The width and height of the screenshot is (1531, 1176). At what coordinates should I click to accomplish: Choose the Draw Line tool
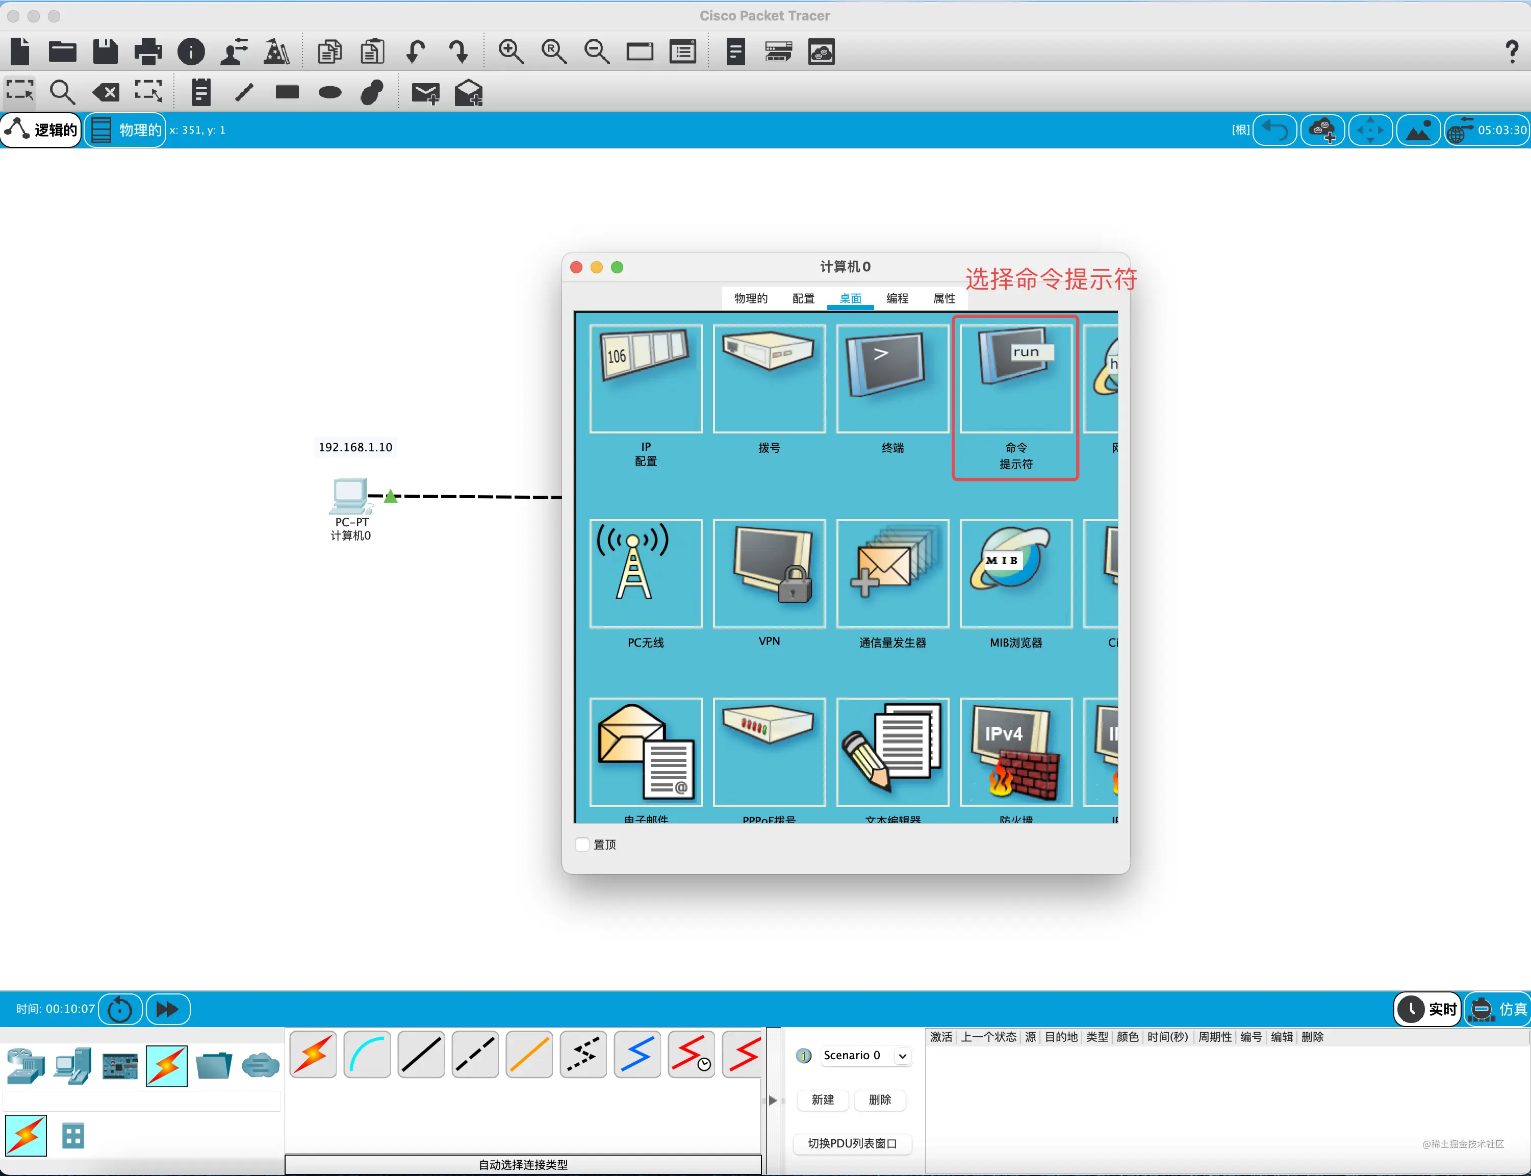pyautogui.click(x=244, y=92)
